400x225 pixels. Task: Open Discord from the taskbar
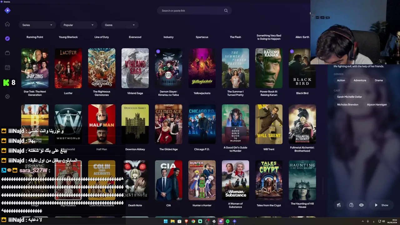221,221
